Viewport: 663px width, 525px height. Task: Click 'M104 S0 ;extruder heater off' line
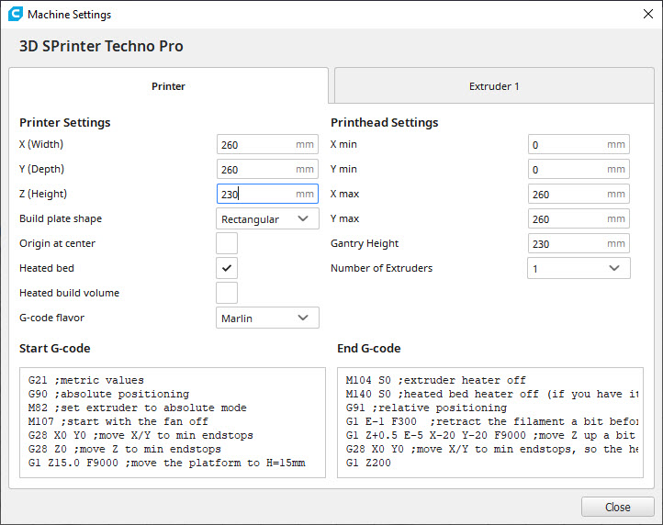click(435, 380)
